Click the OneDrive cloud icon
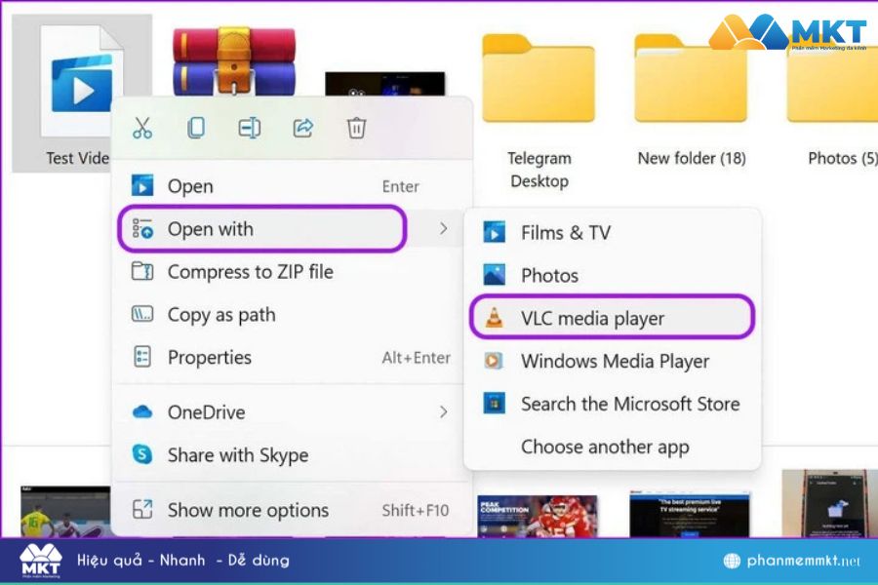This screenshot has width=878, height=585. tap(141, 412)
